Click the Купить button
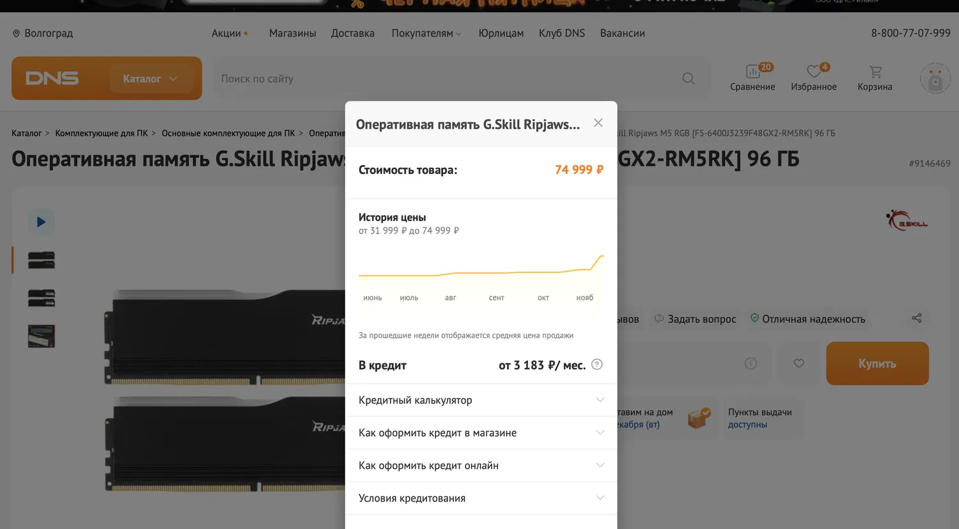The width and height of the screenshot is (959, 529). click(x=877, y=363)
